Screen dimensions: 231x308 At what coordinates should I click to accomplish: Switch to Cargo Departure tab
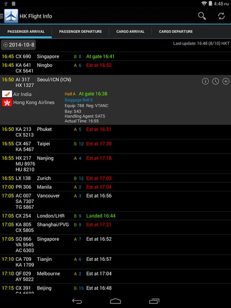point(176,31)
